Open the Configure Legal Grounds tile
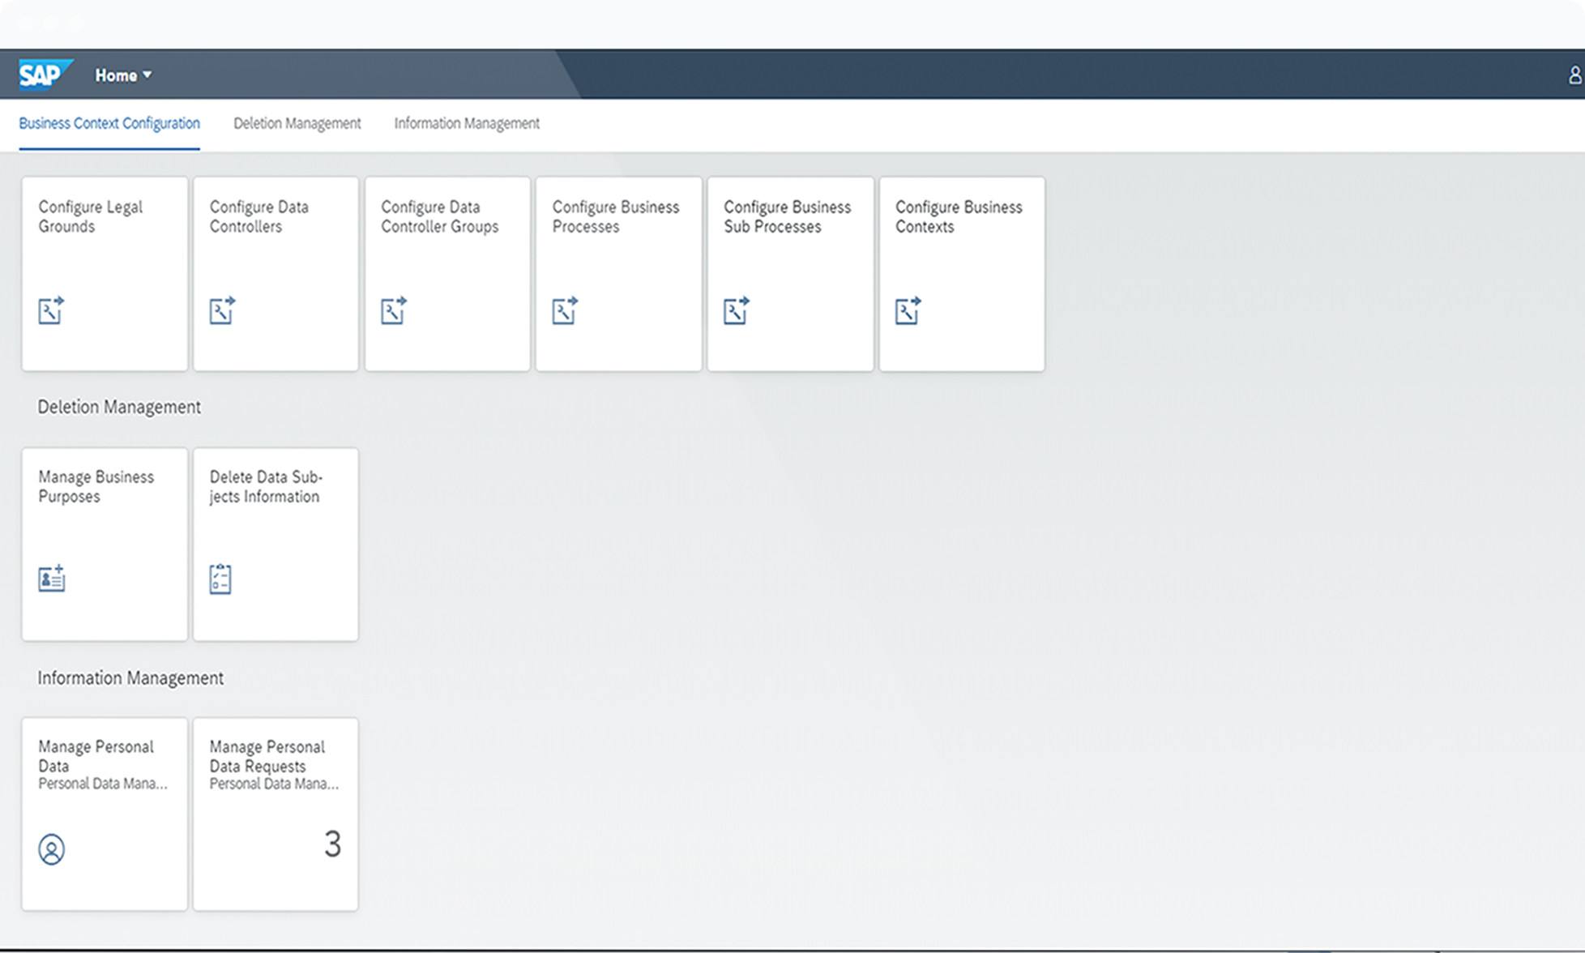 coord(104,274)
